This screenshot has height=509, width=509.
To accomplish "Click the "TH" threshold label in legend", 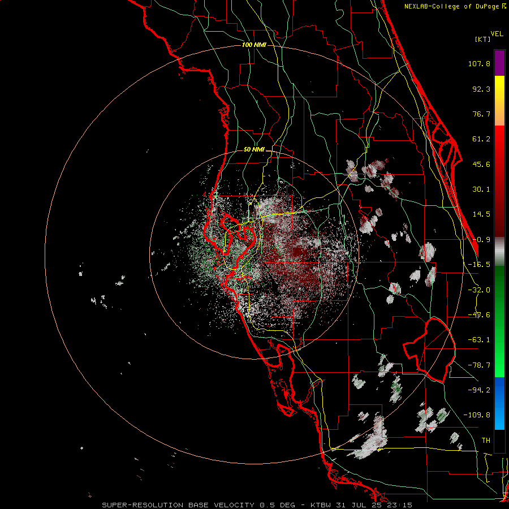I will (x=486, y=440).
